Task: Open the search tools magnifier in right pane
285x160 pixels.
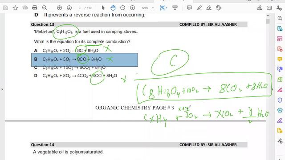Action: coord(280,18)
